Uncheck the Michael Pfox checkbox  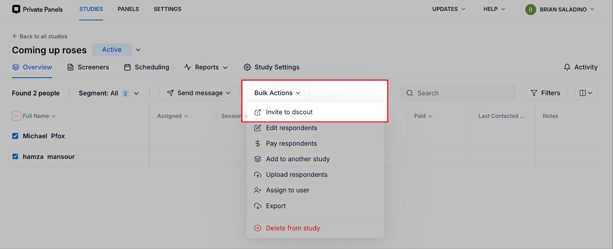coord(15,136)
